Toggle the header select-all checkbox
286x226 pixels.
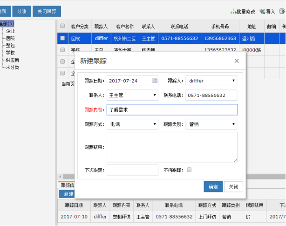coord(62,26)
